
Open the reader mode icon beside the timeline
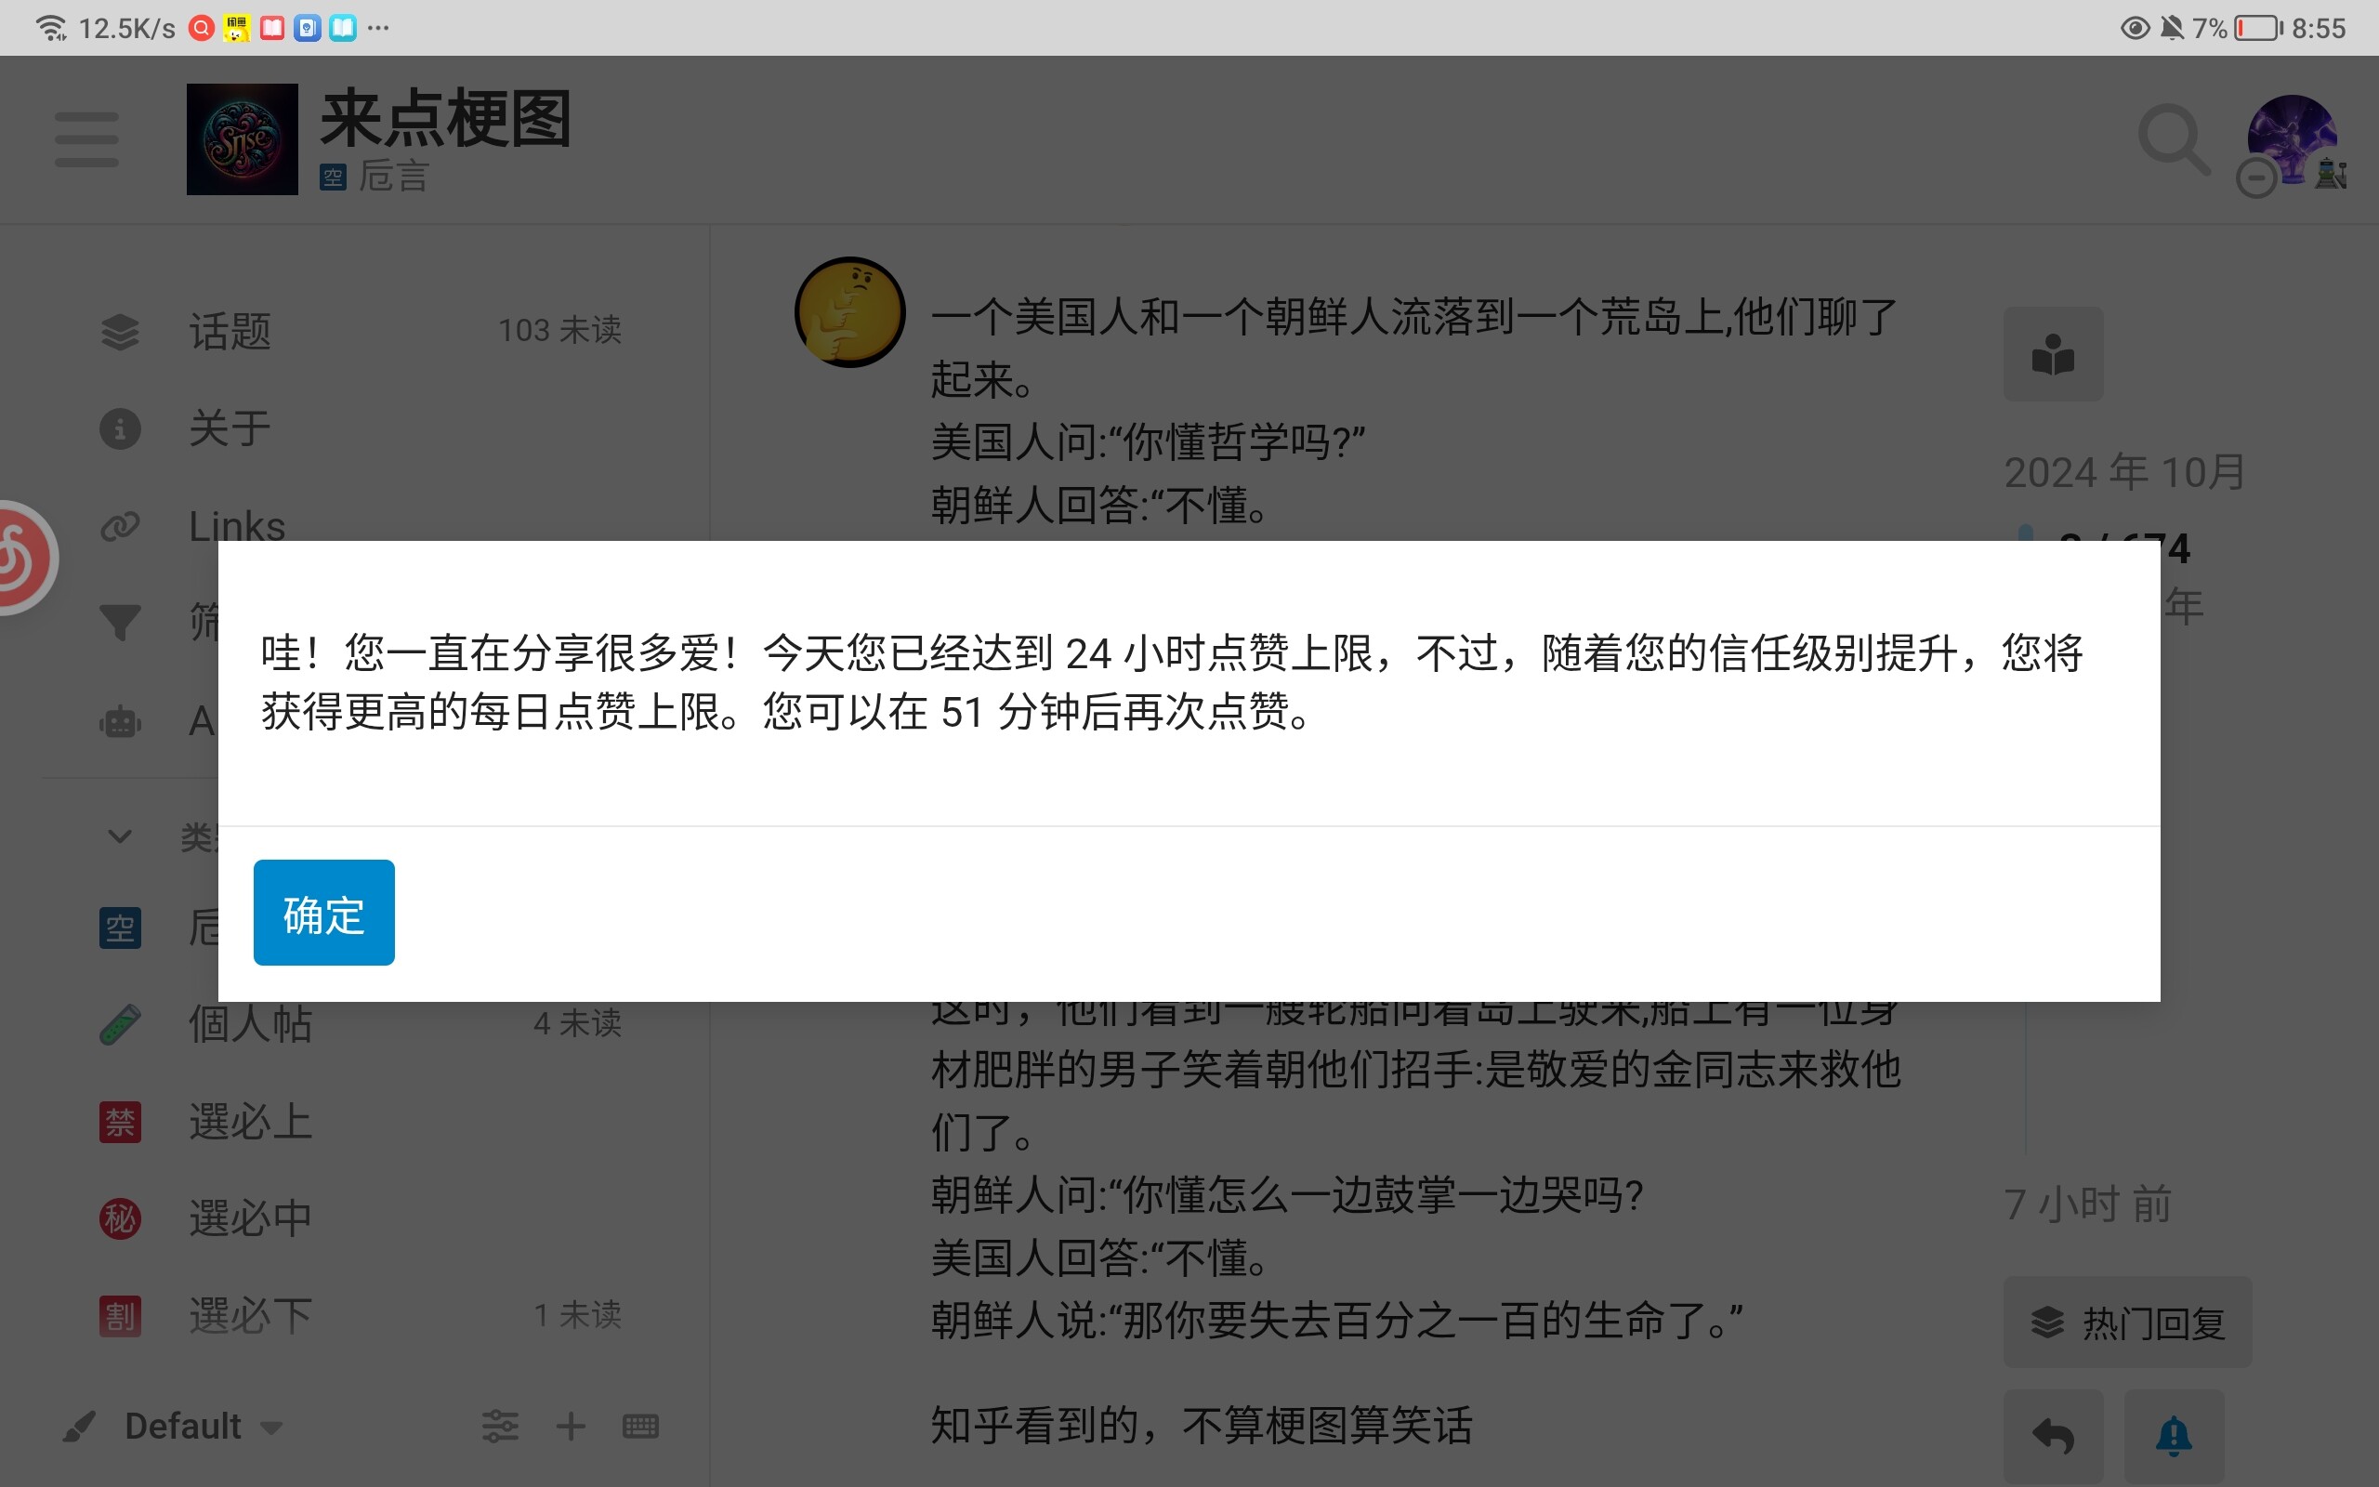tap(2054, 355)
